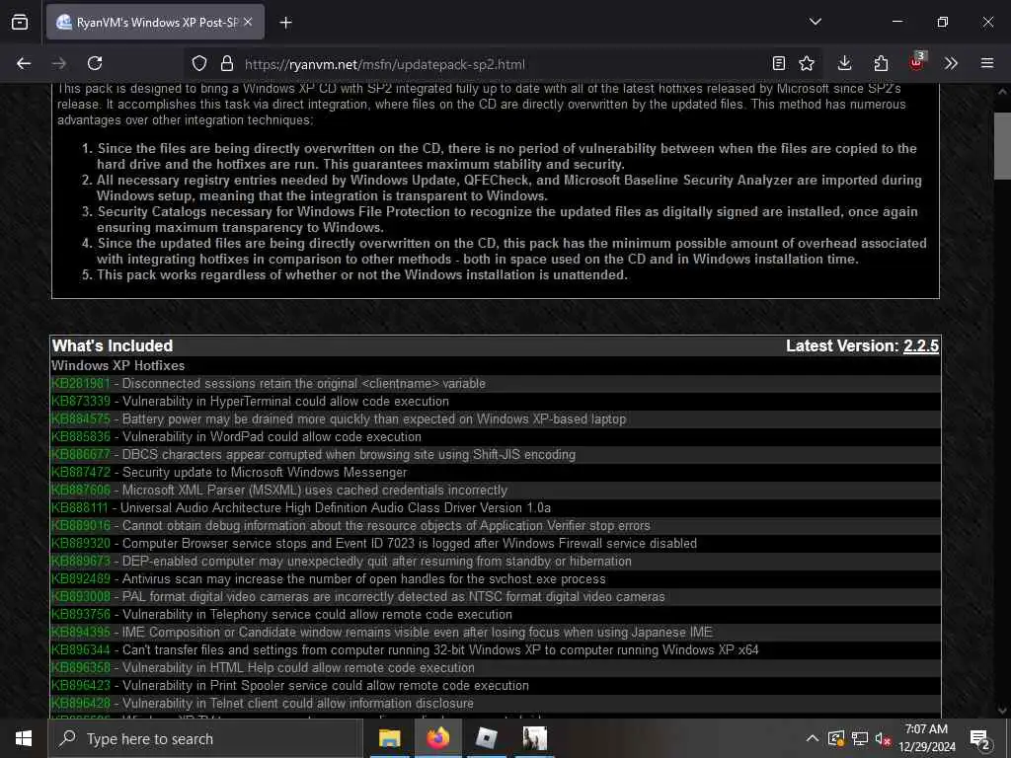Open the KB884575 hotfix link

click(x=81, y=418)
